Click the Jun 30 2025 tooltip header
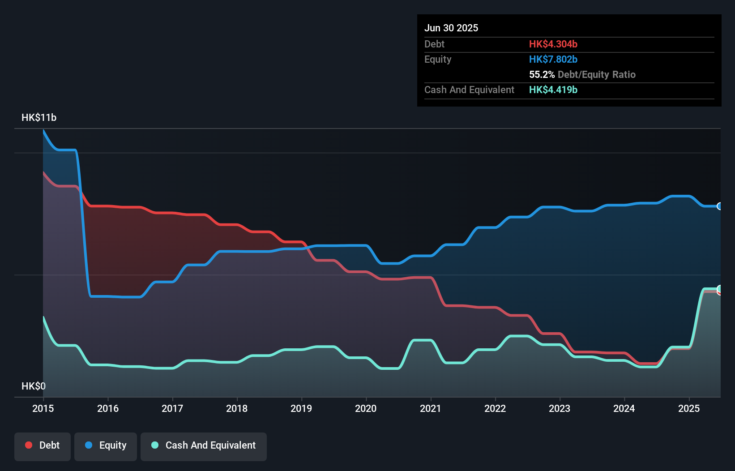The height and width of the screenshot is (471, 735). click(x=451, y=27)
